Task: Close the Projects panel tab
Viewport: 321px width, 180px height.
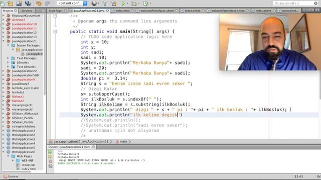Action: click(16, 10)
